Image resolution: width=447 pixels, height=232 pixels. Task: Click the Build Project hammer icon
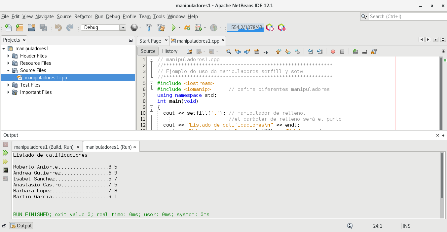pos(149,28)
